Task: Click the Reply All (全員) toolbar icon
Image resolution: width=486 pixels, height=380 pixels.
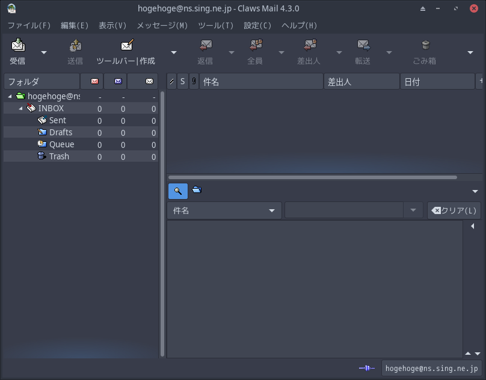Action: point(256,45)
